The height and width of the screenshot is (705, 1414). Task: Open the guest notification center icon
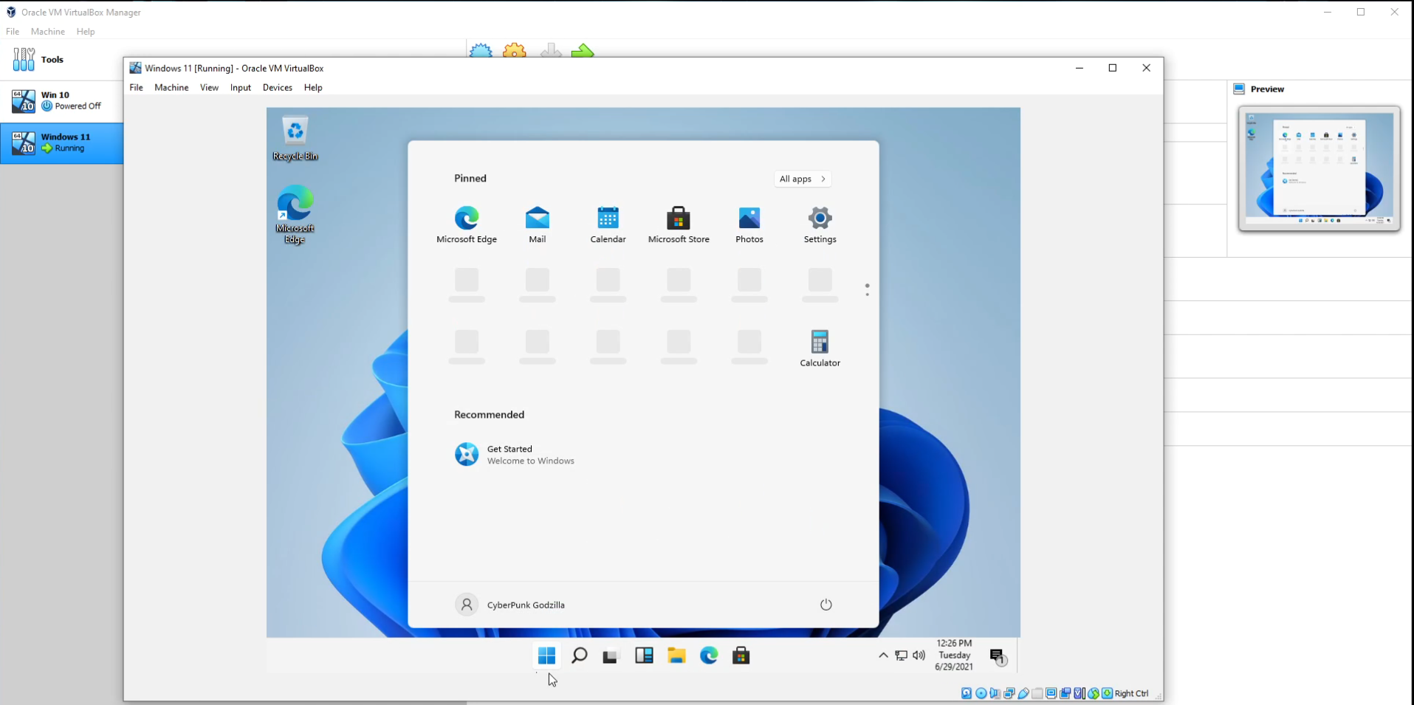click(998, 657)
